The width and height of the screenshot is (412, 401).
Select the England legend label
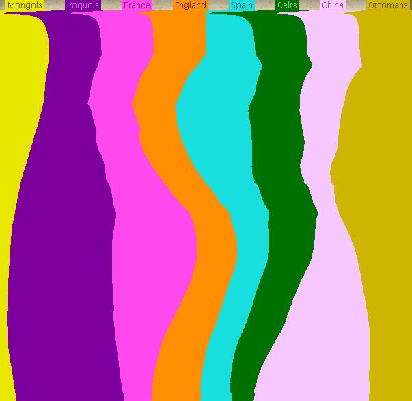[191, 5]
